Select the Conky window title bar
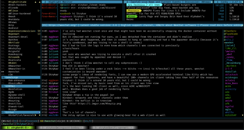Viewport: 244px width, 130px height. tap(229, 2)
